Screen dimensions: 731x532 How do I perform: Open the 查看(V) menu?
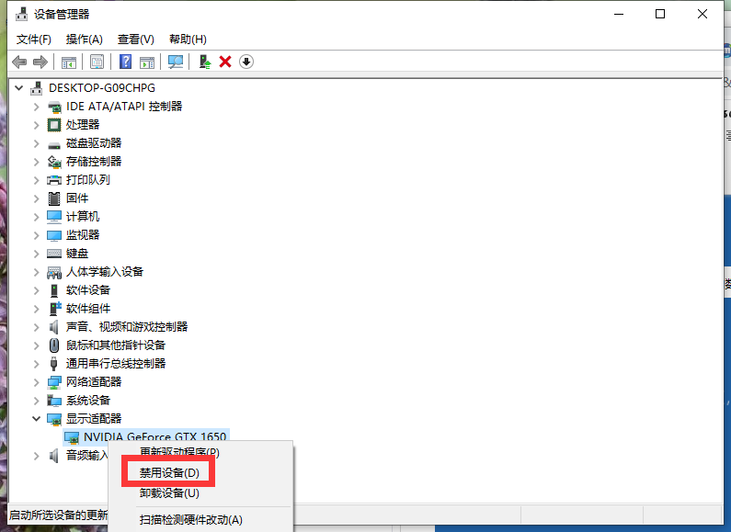pyautogui.click(x=136, y=40)
